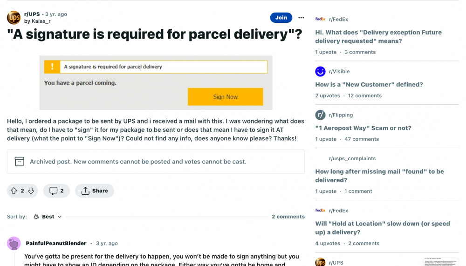
Task: Open "Delivery exception Future delivery requested" post
Action: (378, 36)
